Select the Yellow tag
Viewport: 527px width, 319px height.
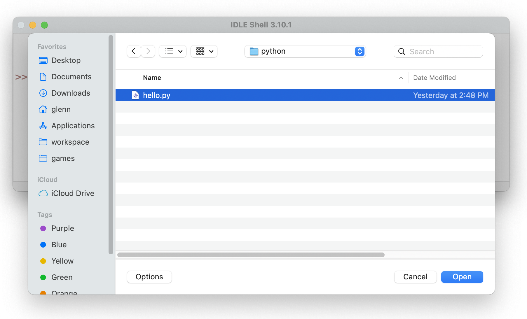pos(62,261)
